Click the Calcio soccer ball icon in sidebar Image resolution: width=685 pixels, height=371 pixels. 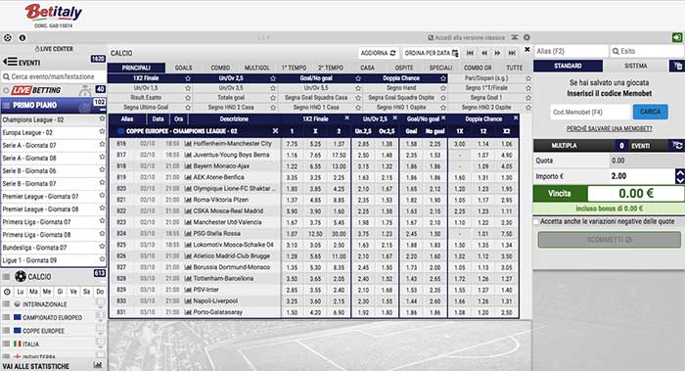21,276
